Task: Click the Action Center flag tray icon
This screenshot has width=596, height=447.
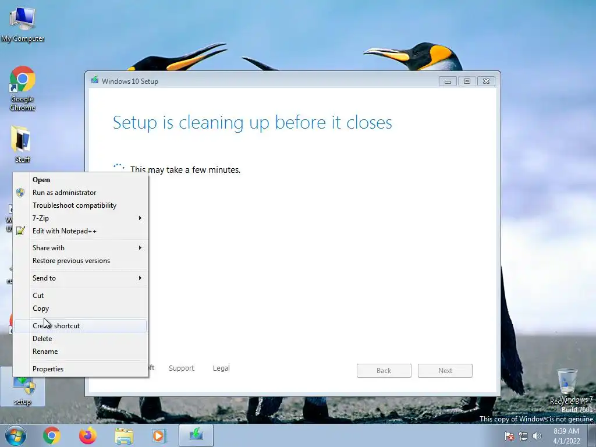Action: point(509,436)
